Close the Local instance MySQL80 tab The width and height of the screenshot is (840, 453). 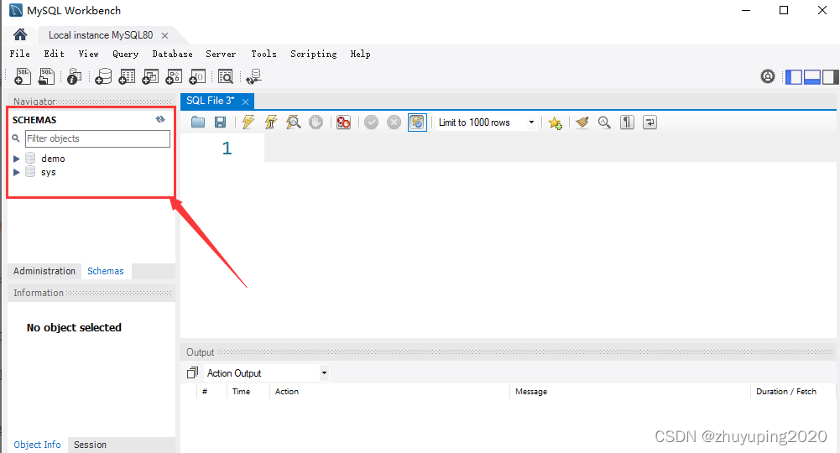[x=165, y=35]
